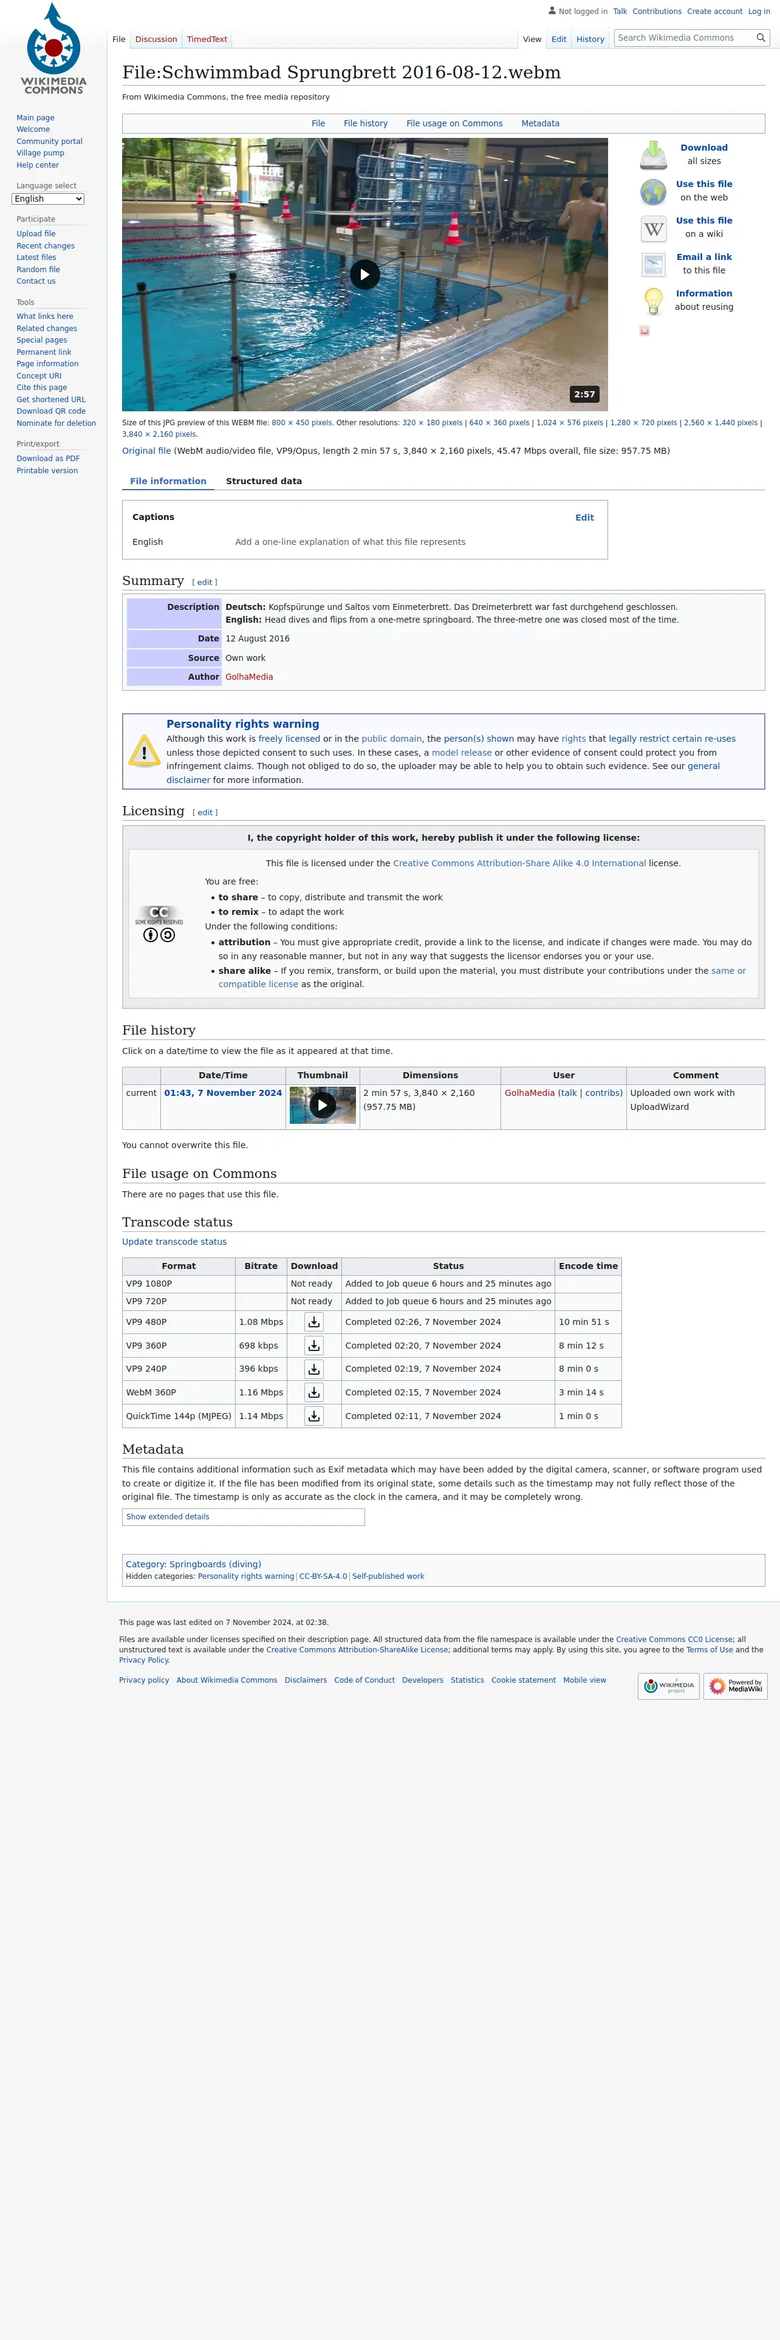Image resolution: width=780 pixels, height=2340 pixels.
Task: Click the search magnifier icon
Action: pos(761,38)
